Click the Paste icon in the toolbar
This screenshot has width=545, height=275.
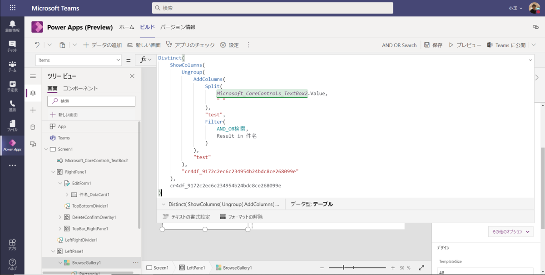click(62, 45)
